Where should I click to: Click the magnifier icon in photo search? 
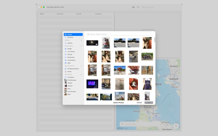point(88,34)
